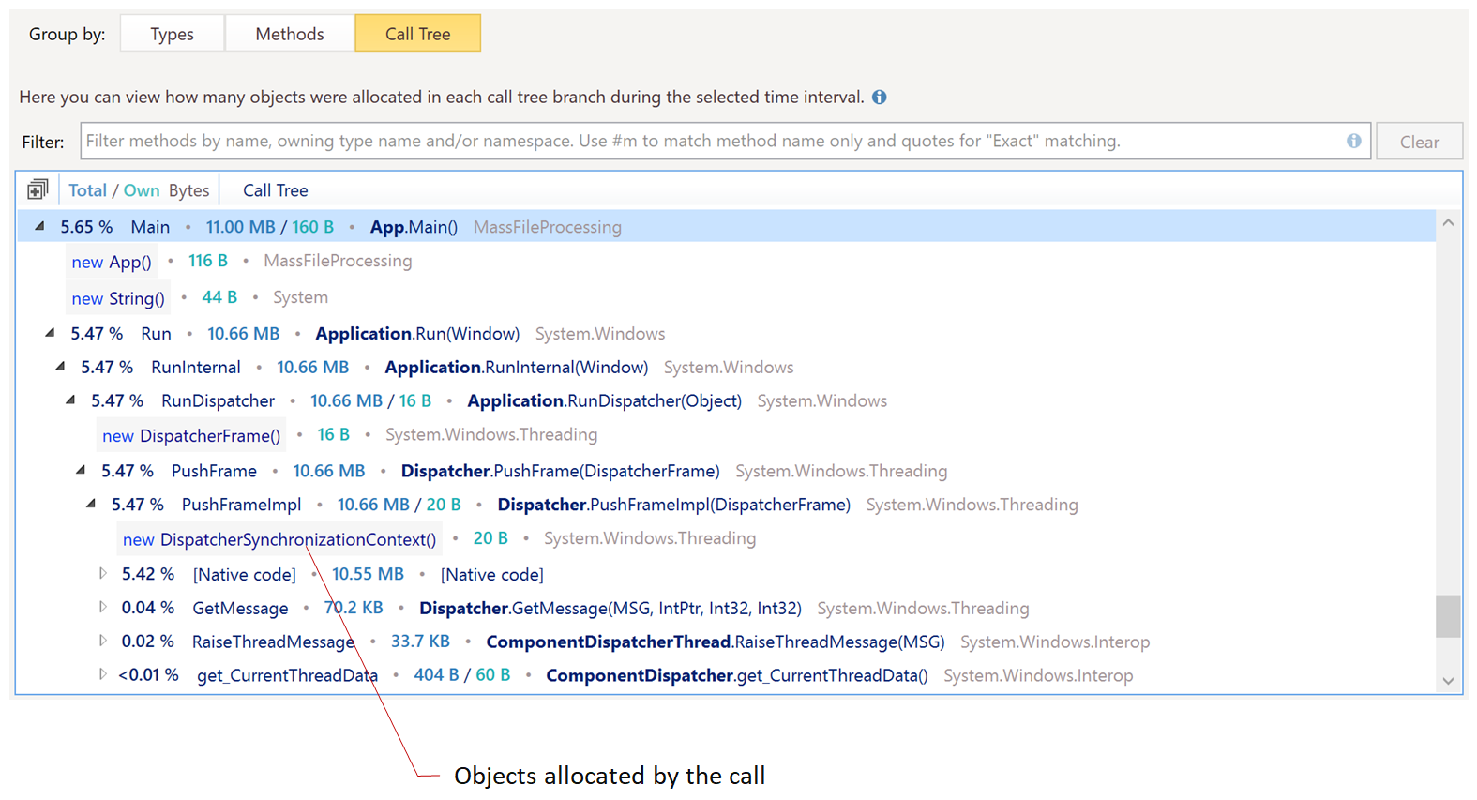
Task: Click info icon next to description text
Action: 879,98
